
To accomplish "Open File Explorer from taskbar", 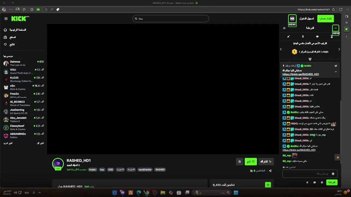I will (x=163, y=193).
